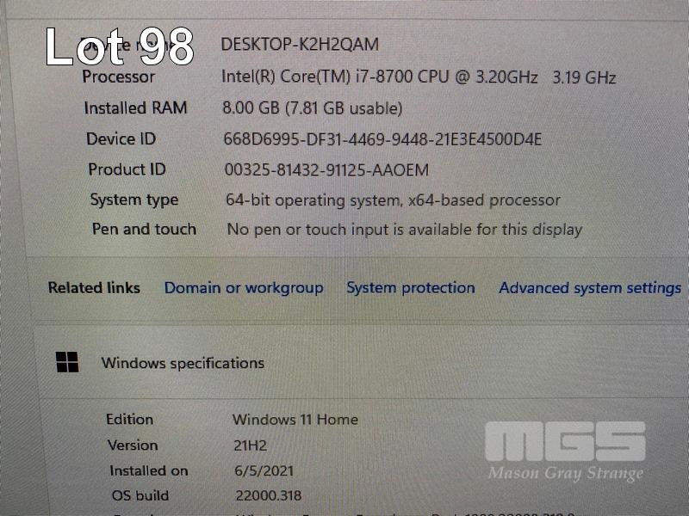
Task: Select the device name DESKTOP-K2H2QAM text
Action: [300, 45]
